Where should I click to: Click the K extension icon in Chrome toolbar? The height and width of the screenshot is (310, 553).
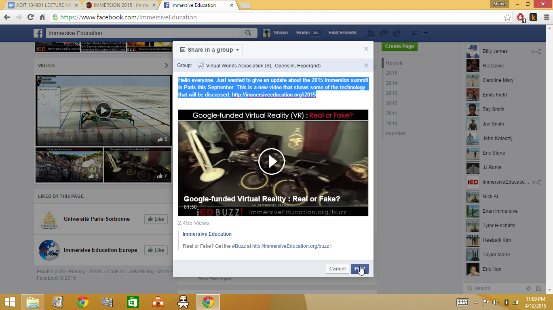[533, 17]
